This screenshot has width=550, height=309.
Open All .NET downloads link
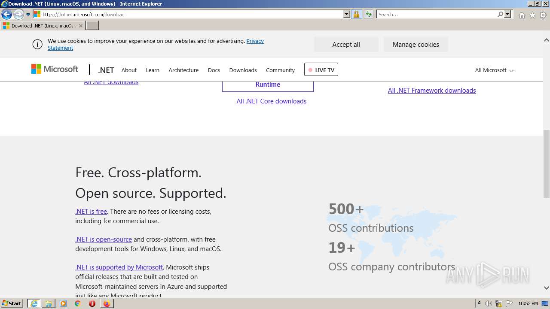(x=111, y=82)
